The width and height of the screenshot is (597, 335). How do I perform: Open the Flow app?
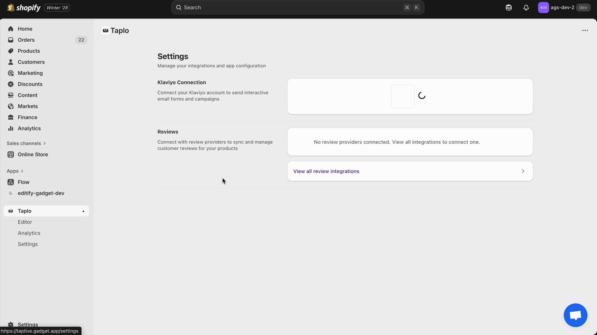click(23, 182)
